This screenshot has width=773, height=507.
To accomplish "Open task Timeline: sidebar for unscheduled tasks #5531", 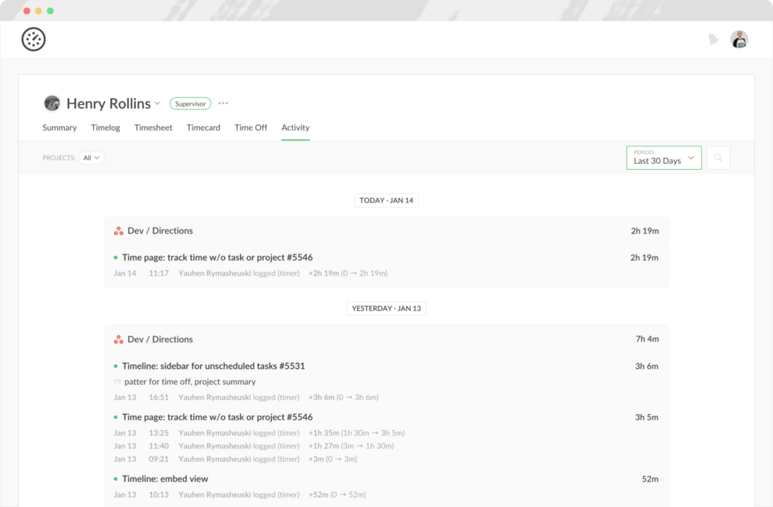I will (214, 365).
